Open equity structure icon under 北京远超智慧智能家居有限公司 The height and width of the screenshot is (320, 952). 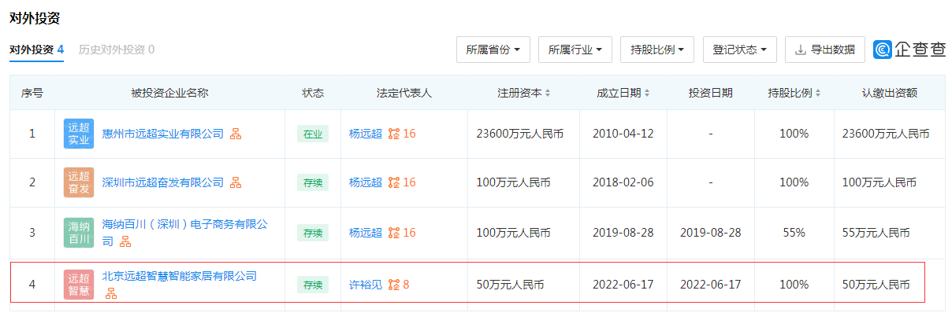pos(111,293)
